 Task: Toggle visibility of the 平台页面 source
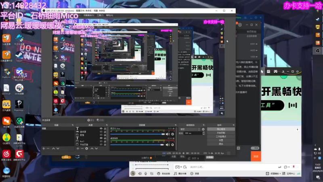[x=101, y=145]
